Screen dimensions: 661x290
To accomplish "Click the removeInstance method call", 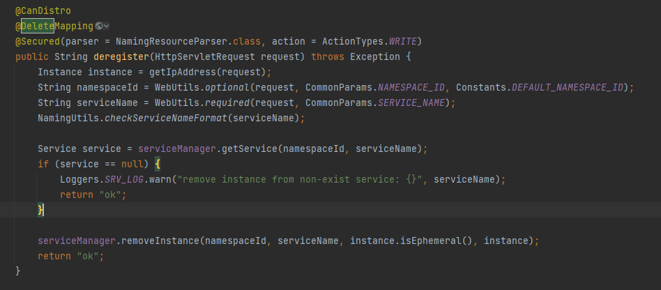I will (x=160, y=241).
